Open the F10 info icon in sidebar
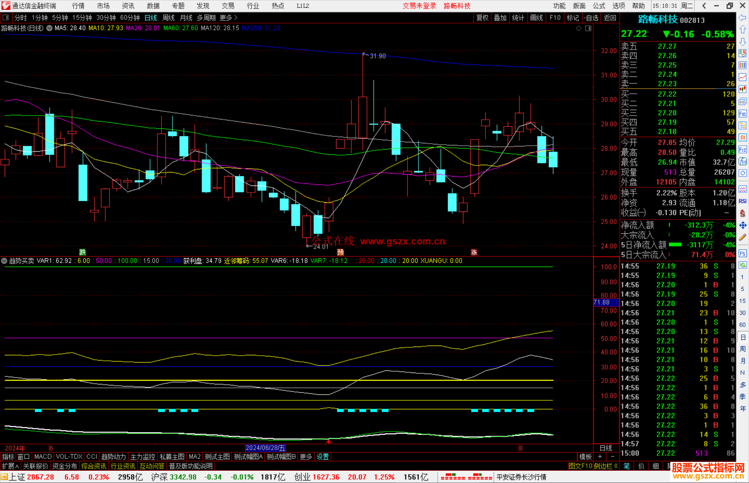Viewport: 749px width, 483px height. point(742,114)
